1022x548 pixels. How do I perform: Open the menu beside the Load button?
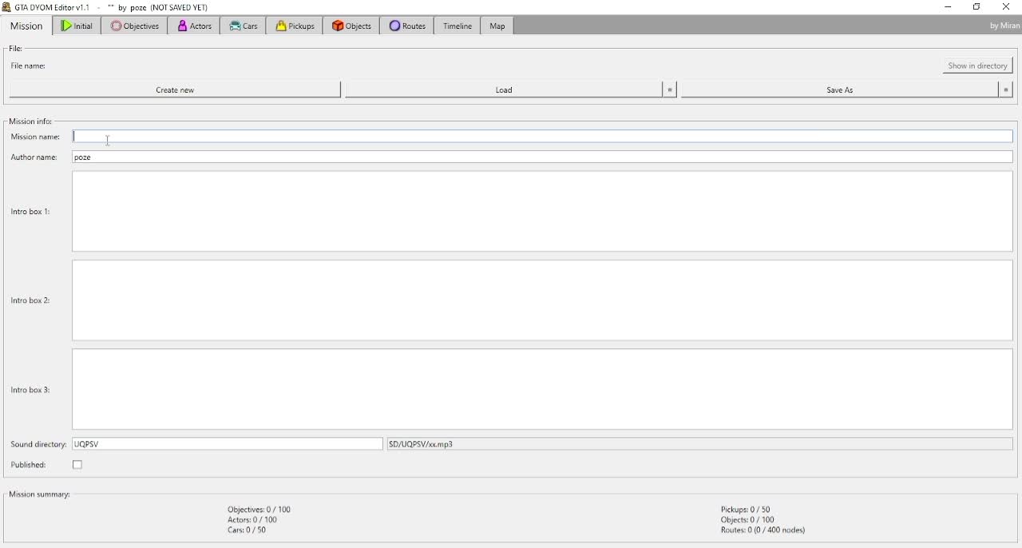pos(669,89)
